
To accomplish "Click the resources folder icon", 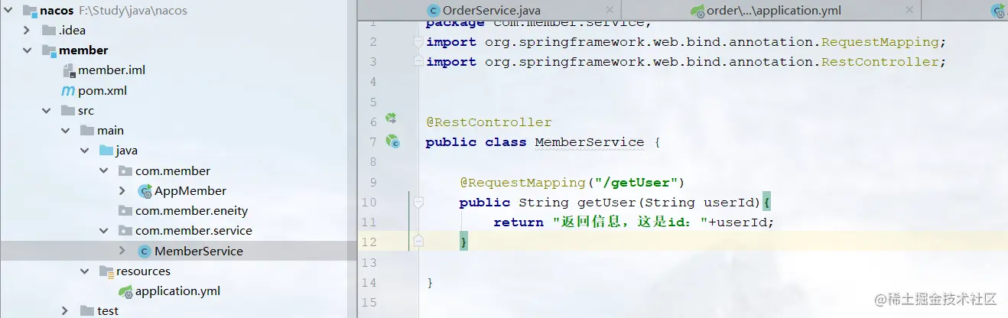I will click(x=106, y=271).
